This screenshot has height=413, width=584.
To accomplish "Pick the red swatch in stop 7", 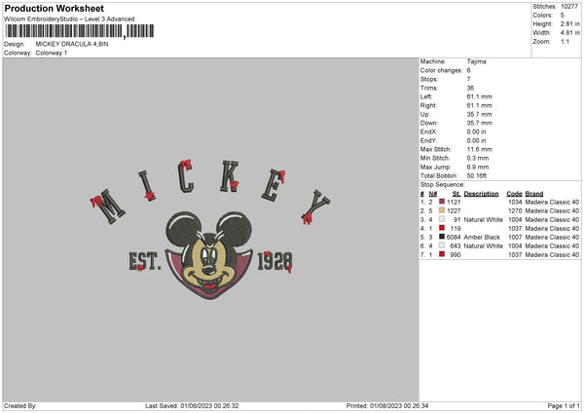I will (442, 254).
